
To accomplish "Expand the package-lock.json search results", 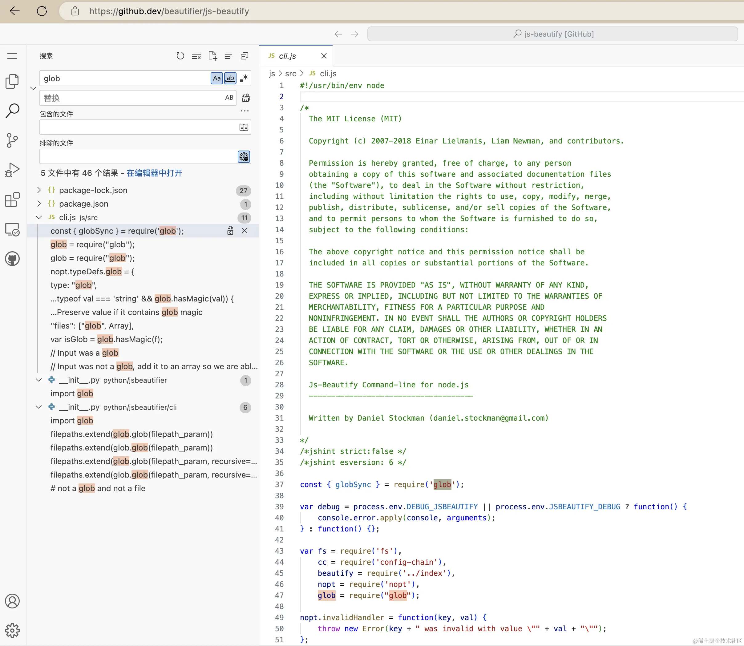I will pos(38,190).
